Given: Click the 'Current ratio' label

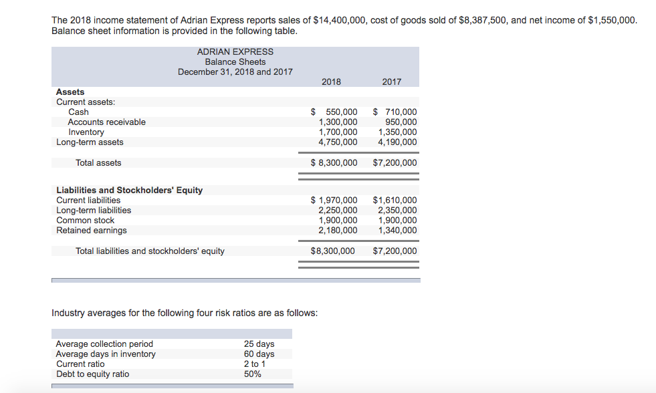Looking at the screenshot, I should (80, 364).
